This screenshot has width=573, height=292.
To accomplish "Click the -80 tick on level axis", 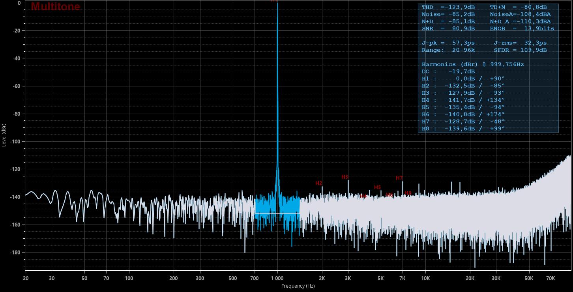I will (x=17, y=114).
